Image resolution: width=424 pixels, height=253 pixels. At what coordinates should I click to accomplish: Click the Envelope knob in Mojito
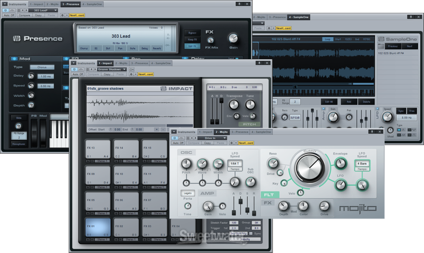[x=340, y=164]
